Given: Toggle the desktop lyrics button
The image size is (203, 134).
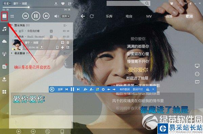Looking at the screenshot, I should tap(4, 16).
